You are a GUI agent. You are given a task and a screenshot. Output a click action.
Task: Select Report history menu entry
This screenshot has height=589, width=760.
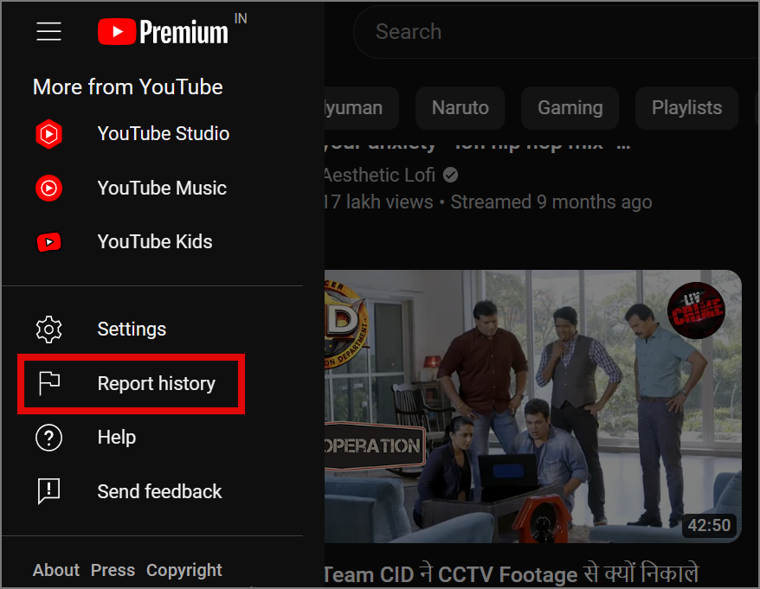(131, 384)
